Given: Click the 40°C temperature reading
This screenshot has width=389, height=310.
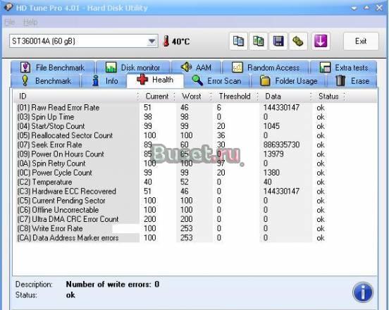Looking at the screenshot, I should coord(181,42).
